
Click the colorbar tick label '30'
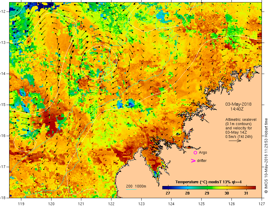[x=227, y=193]
